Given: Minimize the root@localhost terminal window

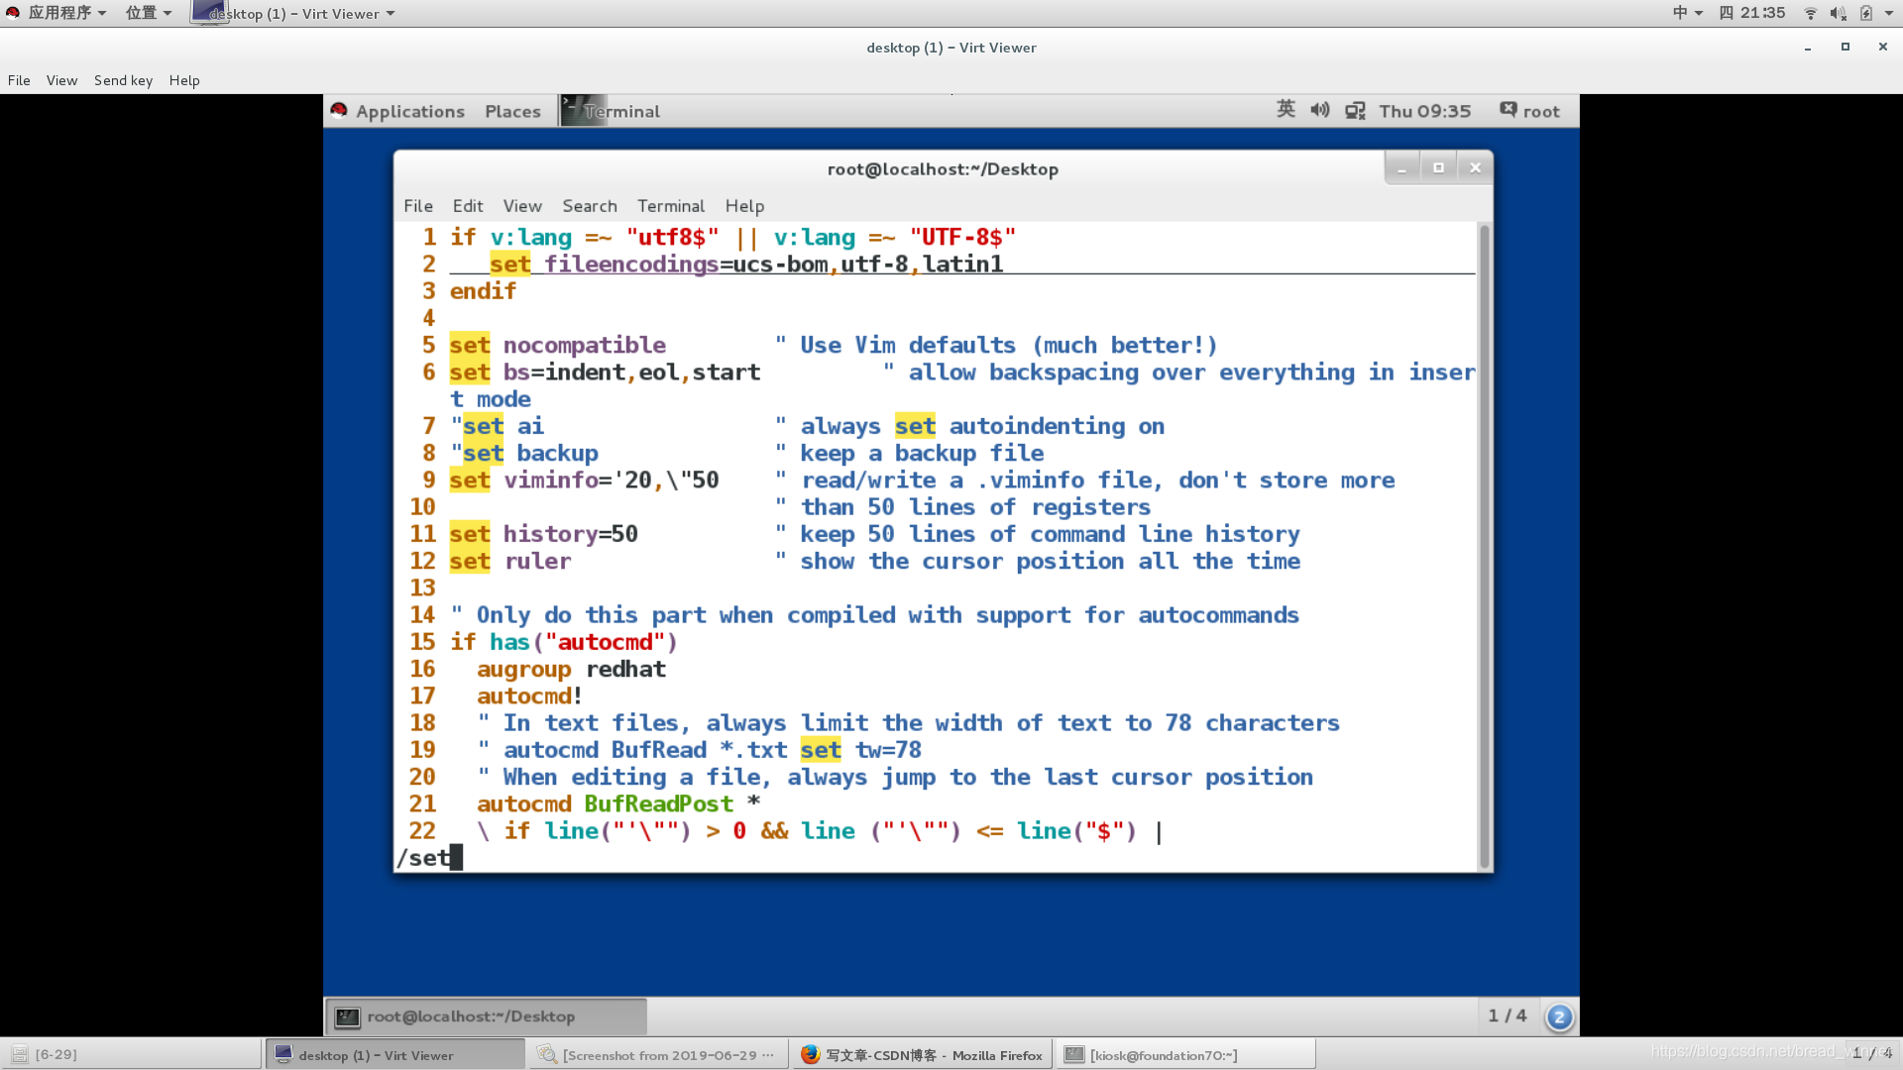Looking at the screenshot, I should click(1401, 168).
